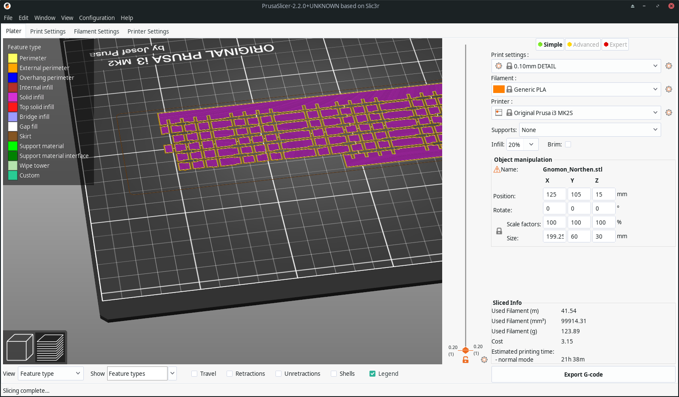Open the Configuration menu
The height and width of the screenshot is (397, 679).
coord(97,18)
